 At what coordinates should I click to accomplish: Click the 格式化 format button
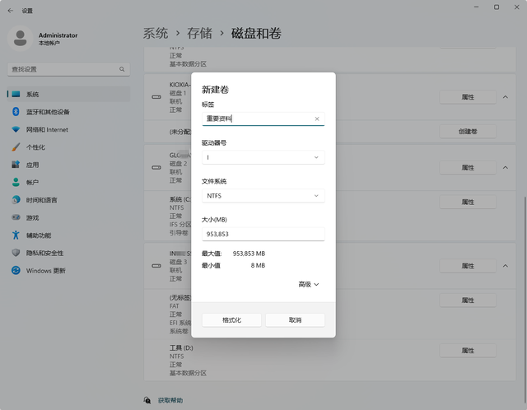[231, 320]
